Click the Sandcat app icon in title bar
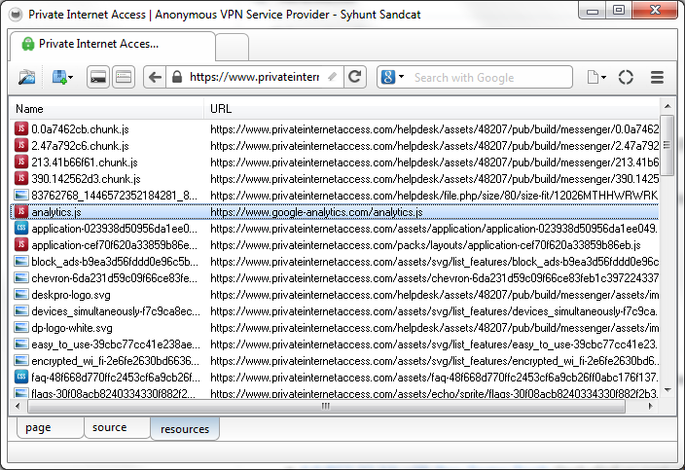 [16, 15]
